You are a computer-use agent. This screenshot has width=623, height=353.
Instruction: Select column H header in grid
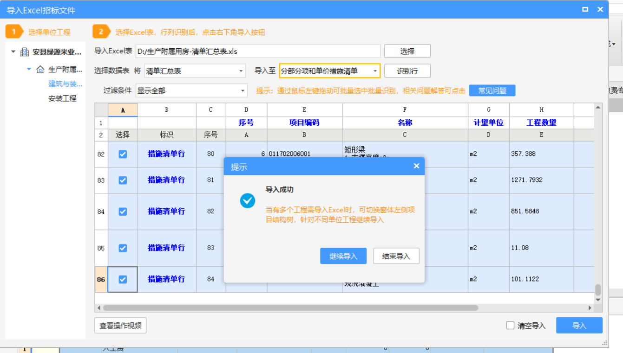click(542, 110)
